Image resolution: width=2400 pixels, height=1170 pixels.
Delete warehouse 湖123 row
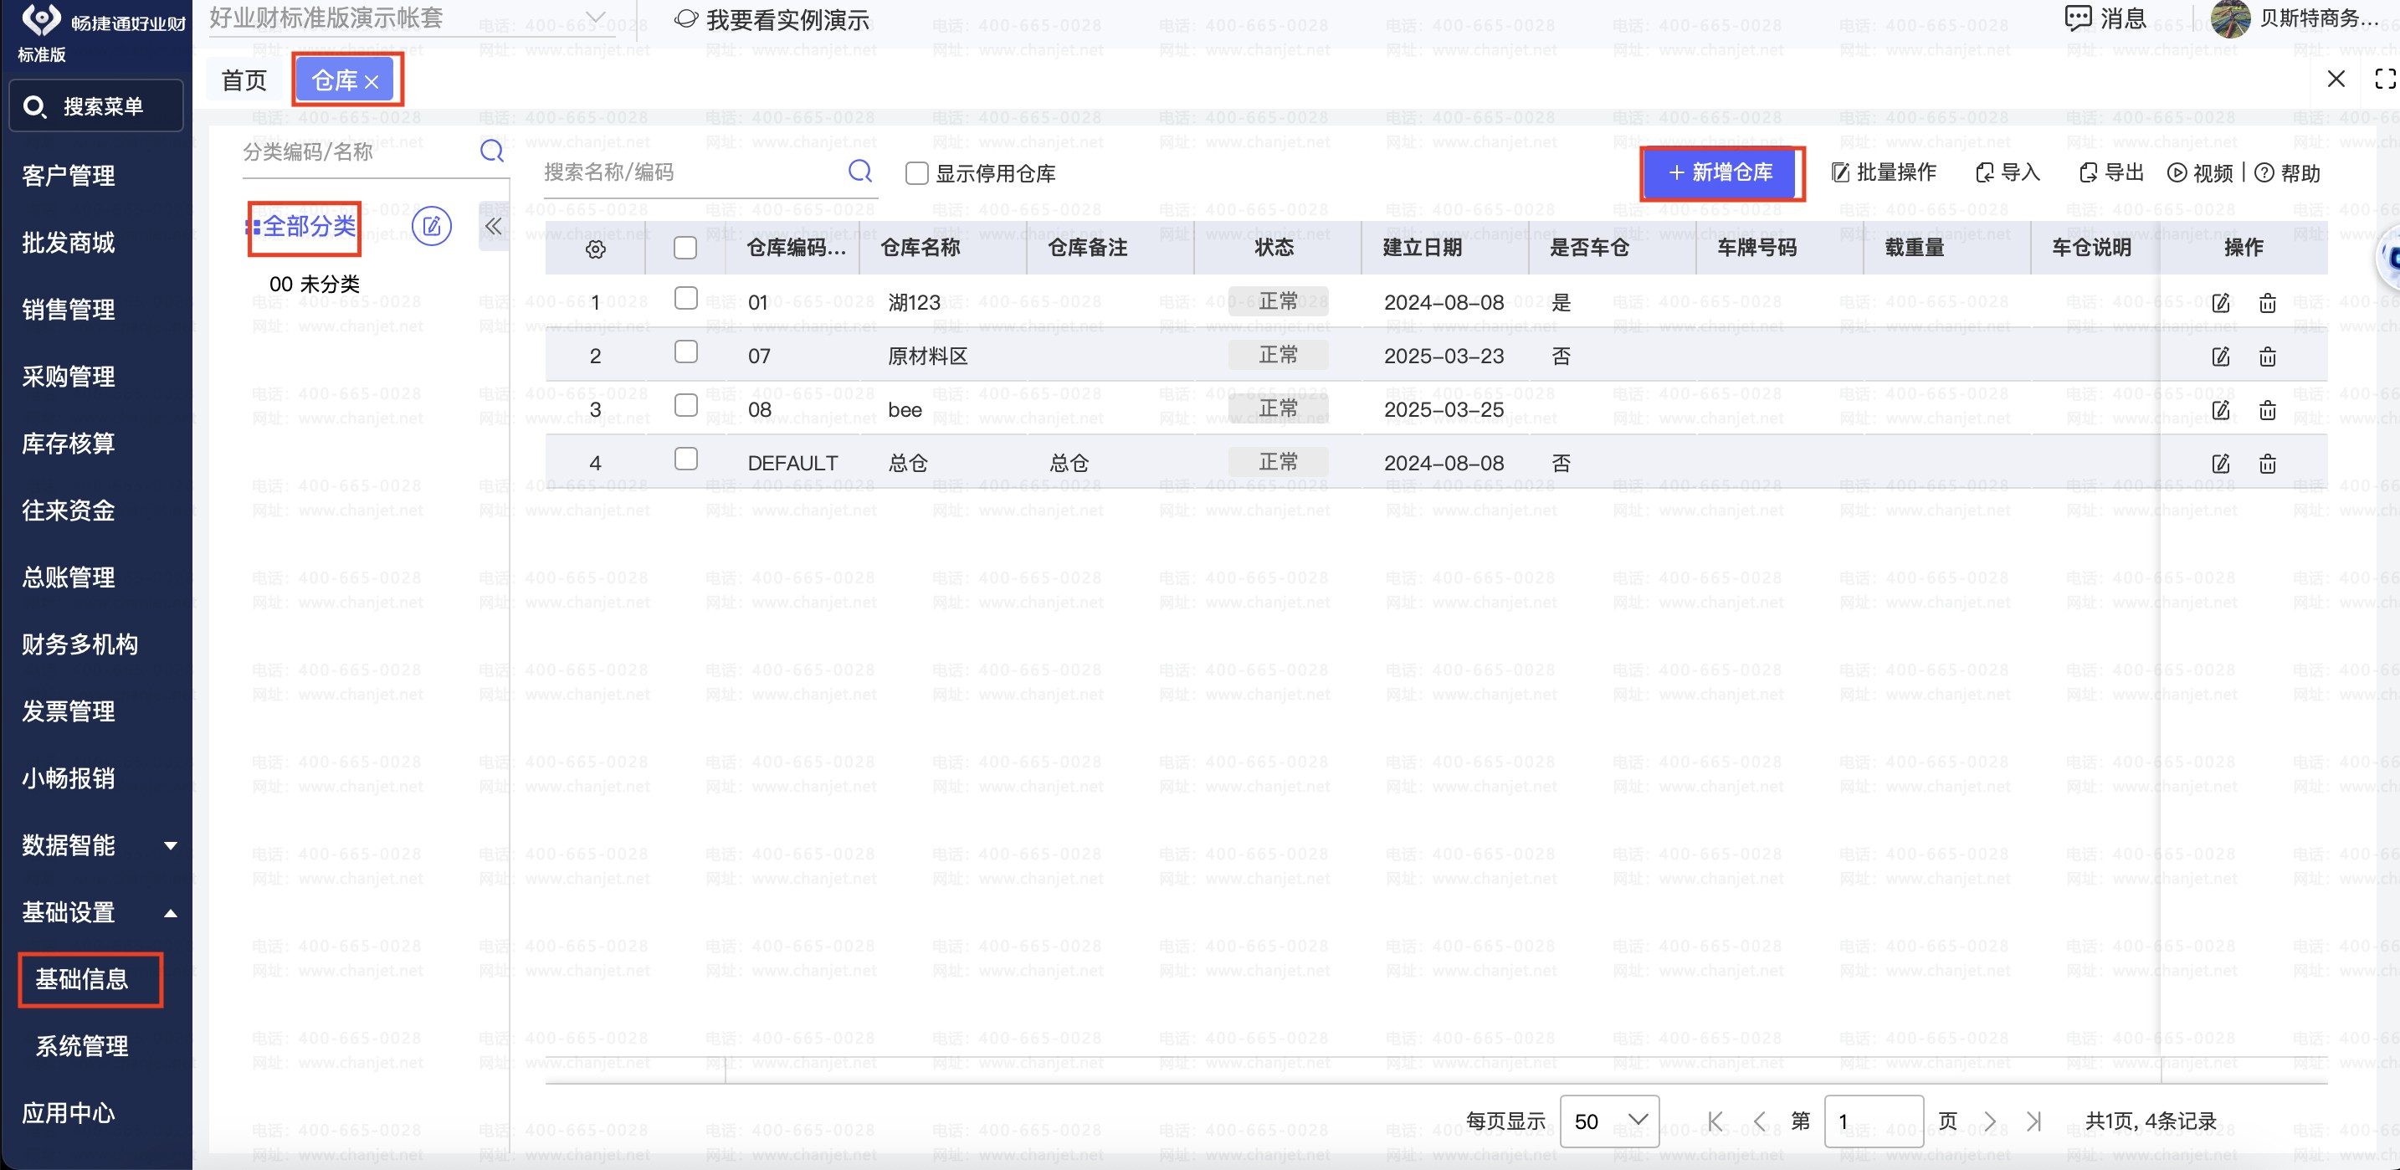tap(2268, 303)
